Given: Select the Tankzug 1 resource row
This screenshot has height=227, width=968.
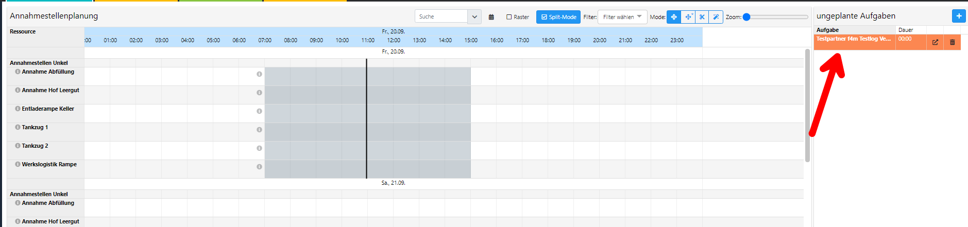Looking at the screenshot, I should pyautogui.click(x=35, y=127).
